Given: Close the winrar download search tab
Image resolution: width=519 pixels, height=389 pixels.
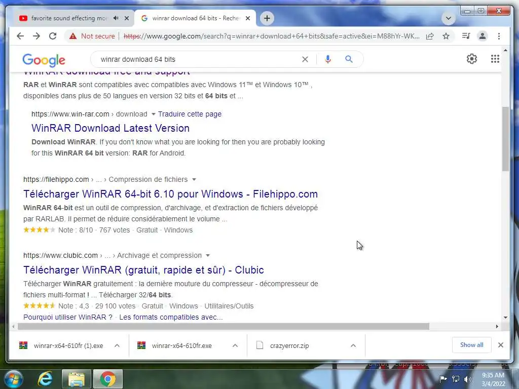Looking at the screenshot, I should click(x=247, y=18).
